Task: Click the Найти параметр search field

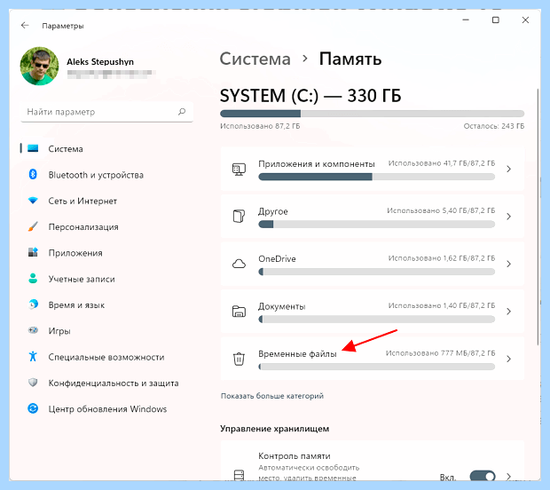Action: (x=106, y=112)
